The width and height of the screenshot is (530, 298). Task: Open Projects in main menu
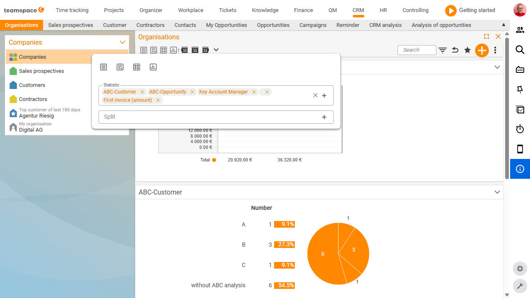click(114, 10)
